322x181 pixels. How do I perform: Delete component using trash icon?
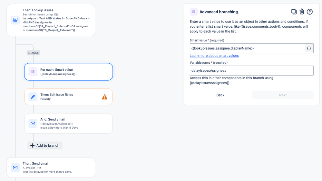click(302, 12)
